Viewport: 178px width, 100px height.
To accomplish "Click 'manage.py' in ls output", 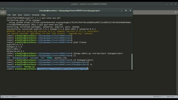I will click(x=29, y=67).
